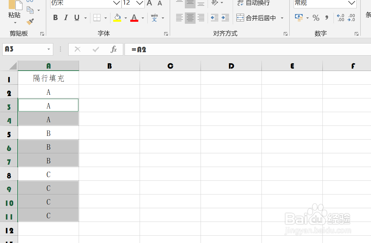Image resolution: width=371 pixels, height=243 pixels.
Task: Select column B header
Action: coord(109,66)
